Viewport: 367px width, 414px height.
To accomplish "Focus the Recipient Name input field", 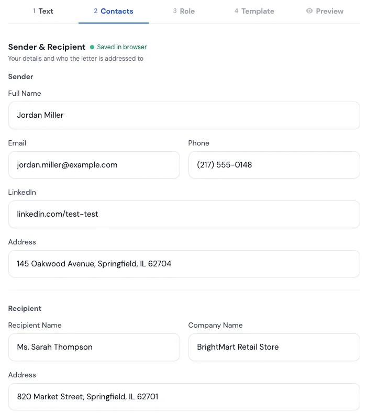I will [94, 347].
